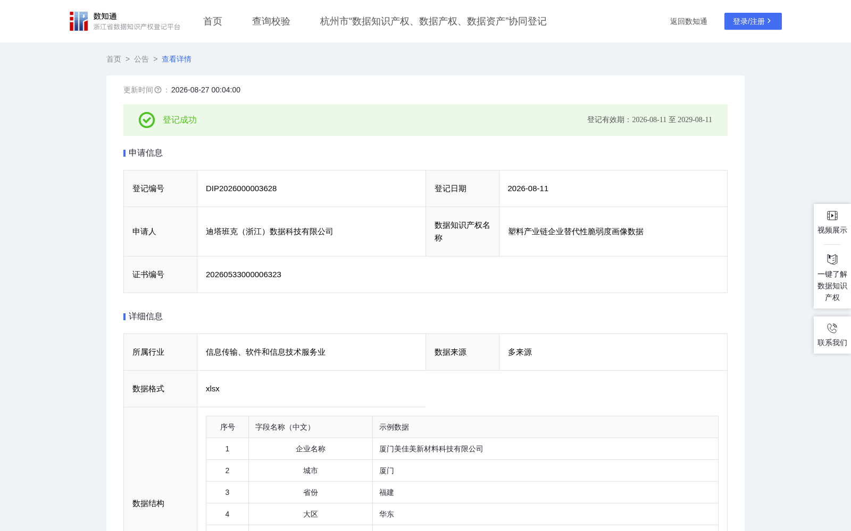Click 查看详情 breadcrumb item
Screen dimensions: 851x531
(177, 59)
